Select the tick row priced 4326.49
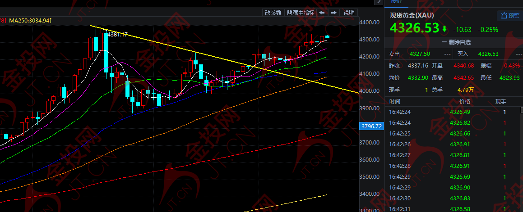This screenshot has width=523, height=212. [452, 112]
